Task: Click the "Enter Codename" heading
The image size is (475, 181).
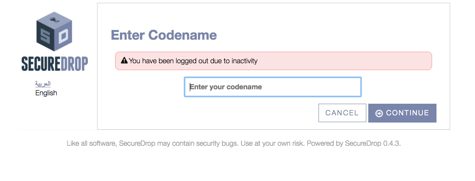Action: [x=164, y=35]
